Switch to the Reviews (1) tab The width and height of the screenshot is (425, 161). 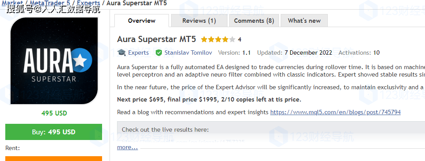pyautogui.click(x=199, y=21)
